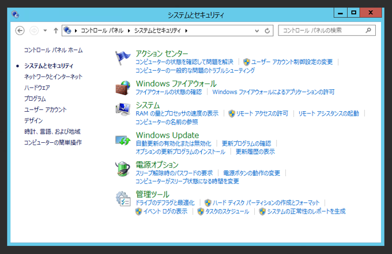Expand arrow after システムとセキュリティ breadcrumb
This screenshot has width=392, height=254.
186,31
